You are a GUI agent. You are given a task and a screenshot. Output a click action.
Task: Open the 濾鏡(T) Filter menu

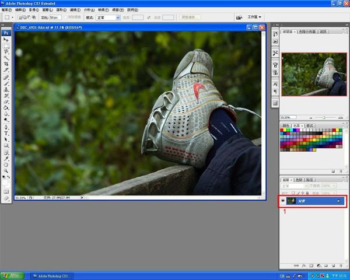(75, 10)
